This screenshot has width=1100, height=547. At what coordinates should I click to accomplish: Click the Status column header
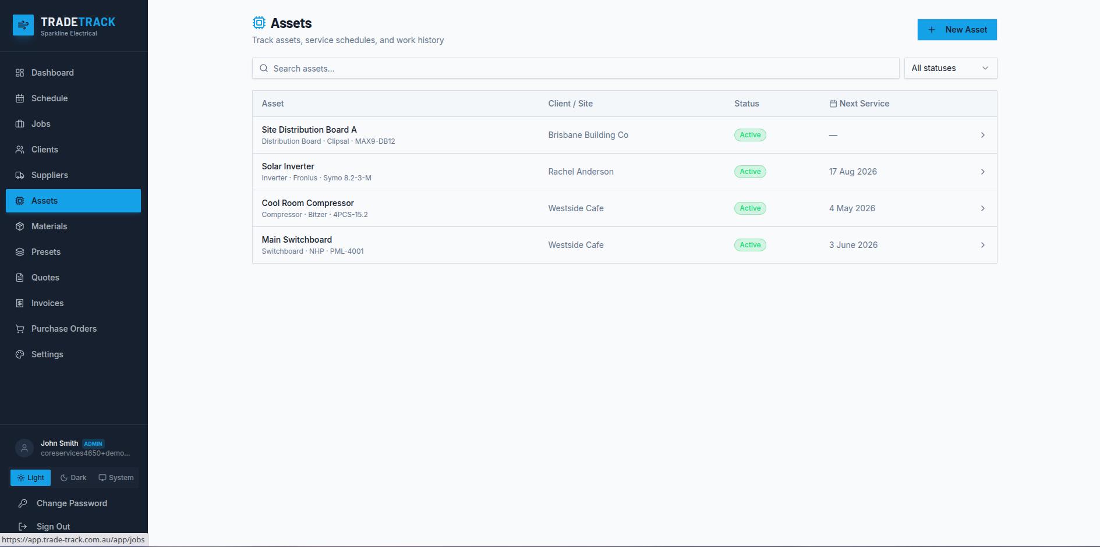[747, 104]
